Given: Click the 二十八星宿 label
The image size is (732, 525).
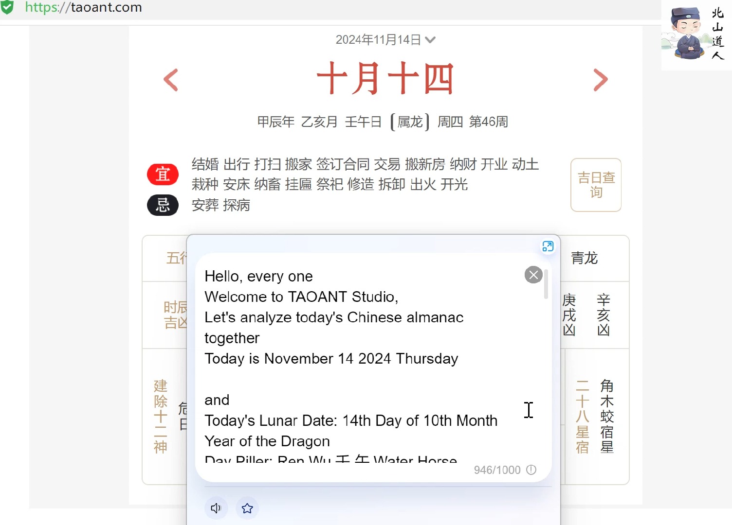Looking at the screenshot, I should click(x=583, y=416).
